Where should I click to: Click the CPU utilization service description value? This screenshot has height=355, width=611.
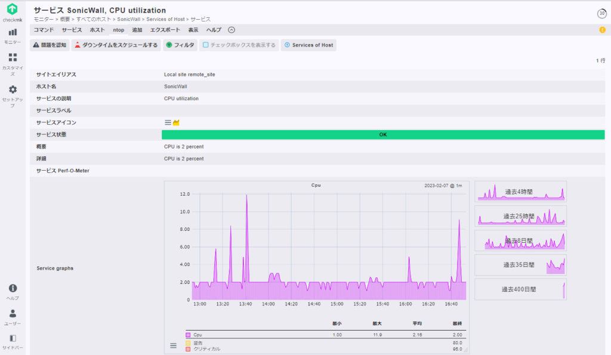click(181, 98)
